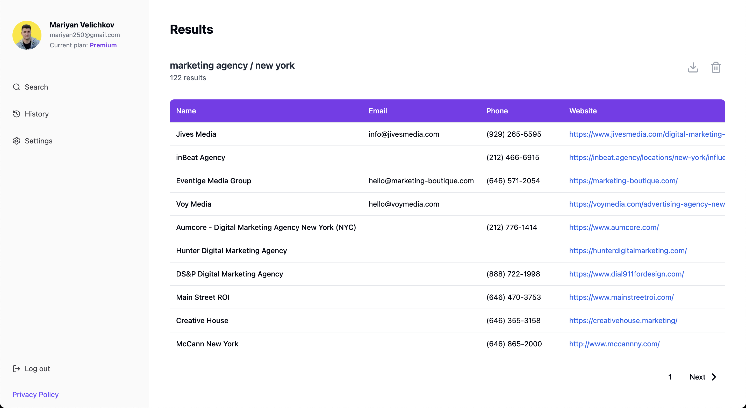Select the McCann New York name cell
The height and width of the screenshot is (408, 746).
pos(207,344)
